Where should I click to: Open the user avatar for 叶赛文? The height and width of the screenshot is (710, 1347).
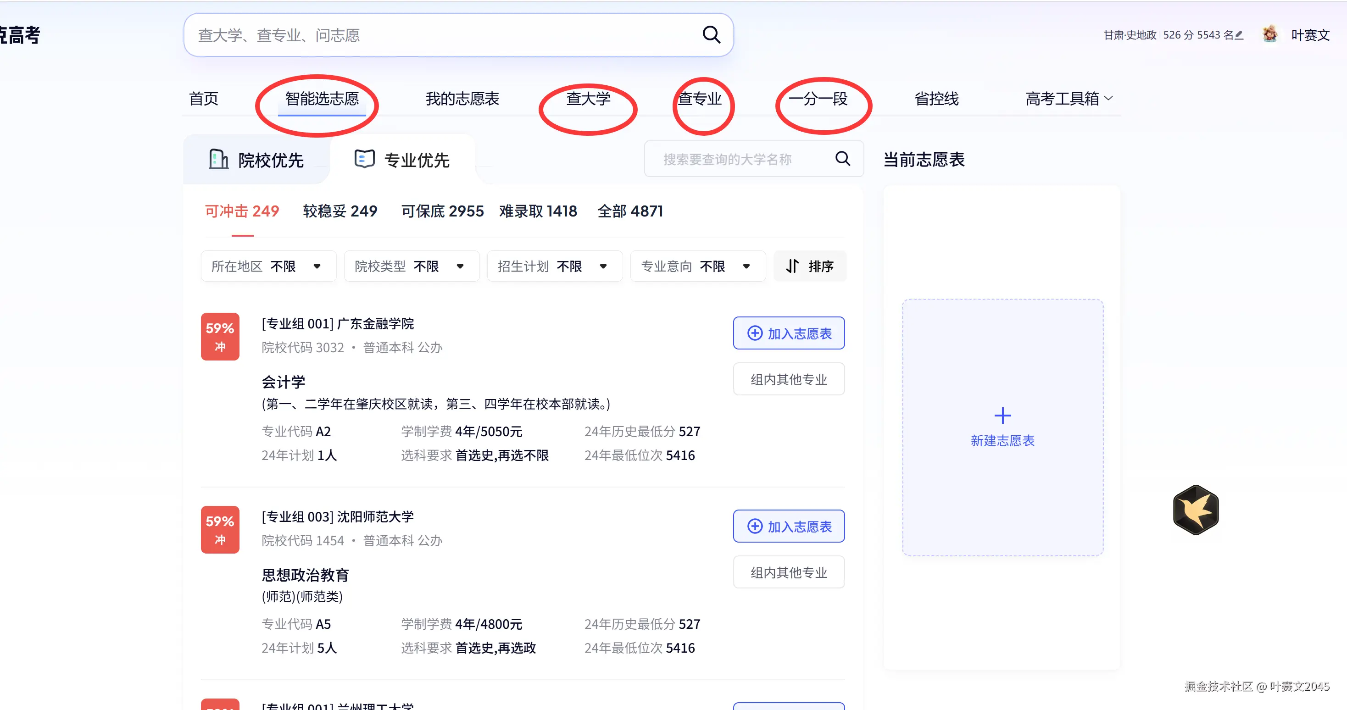point(1269,34)
